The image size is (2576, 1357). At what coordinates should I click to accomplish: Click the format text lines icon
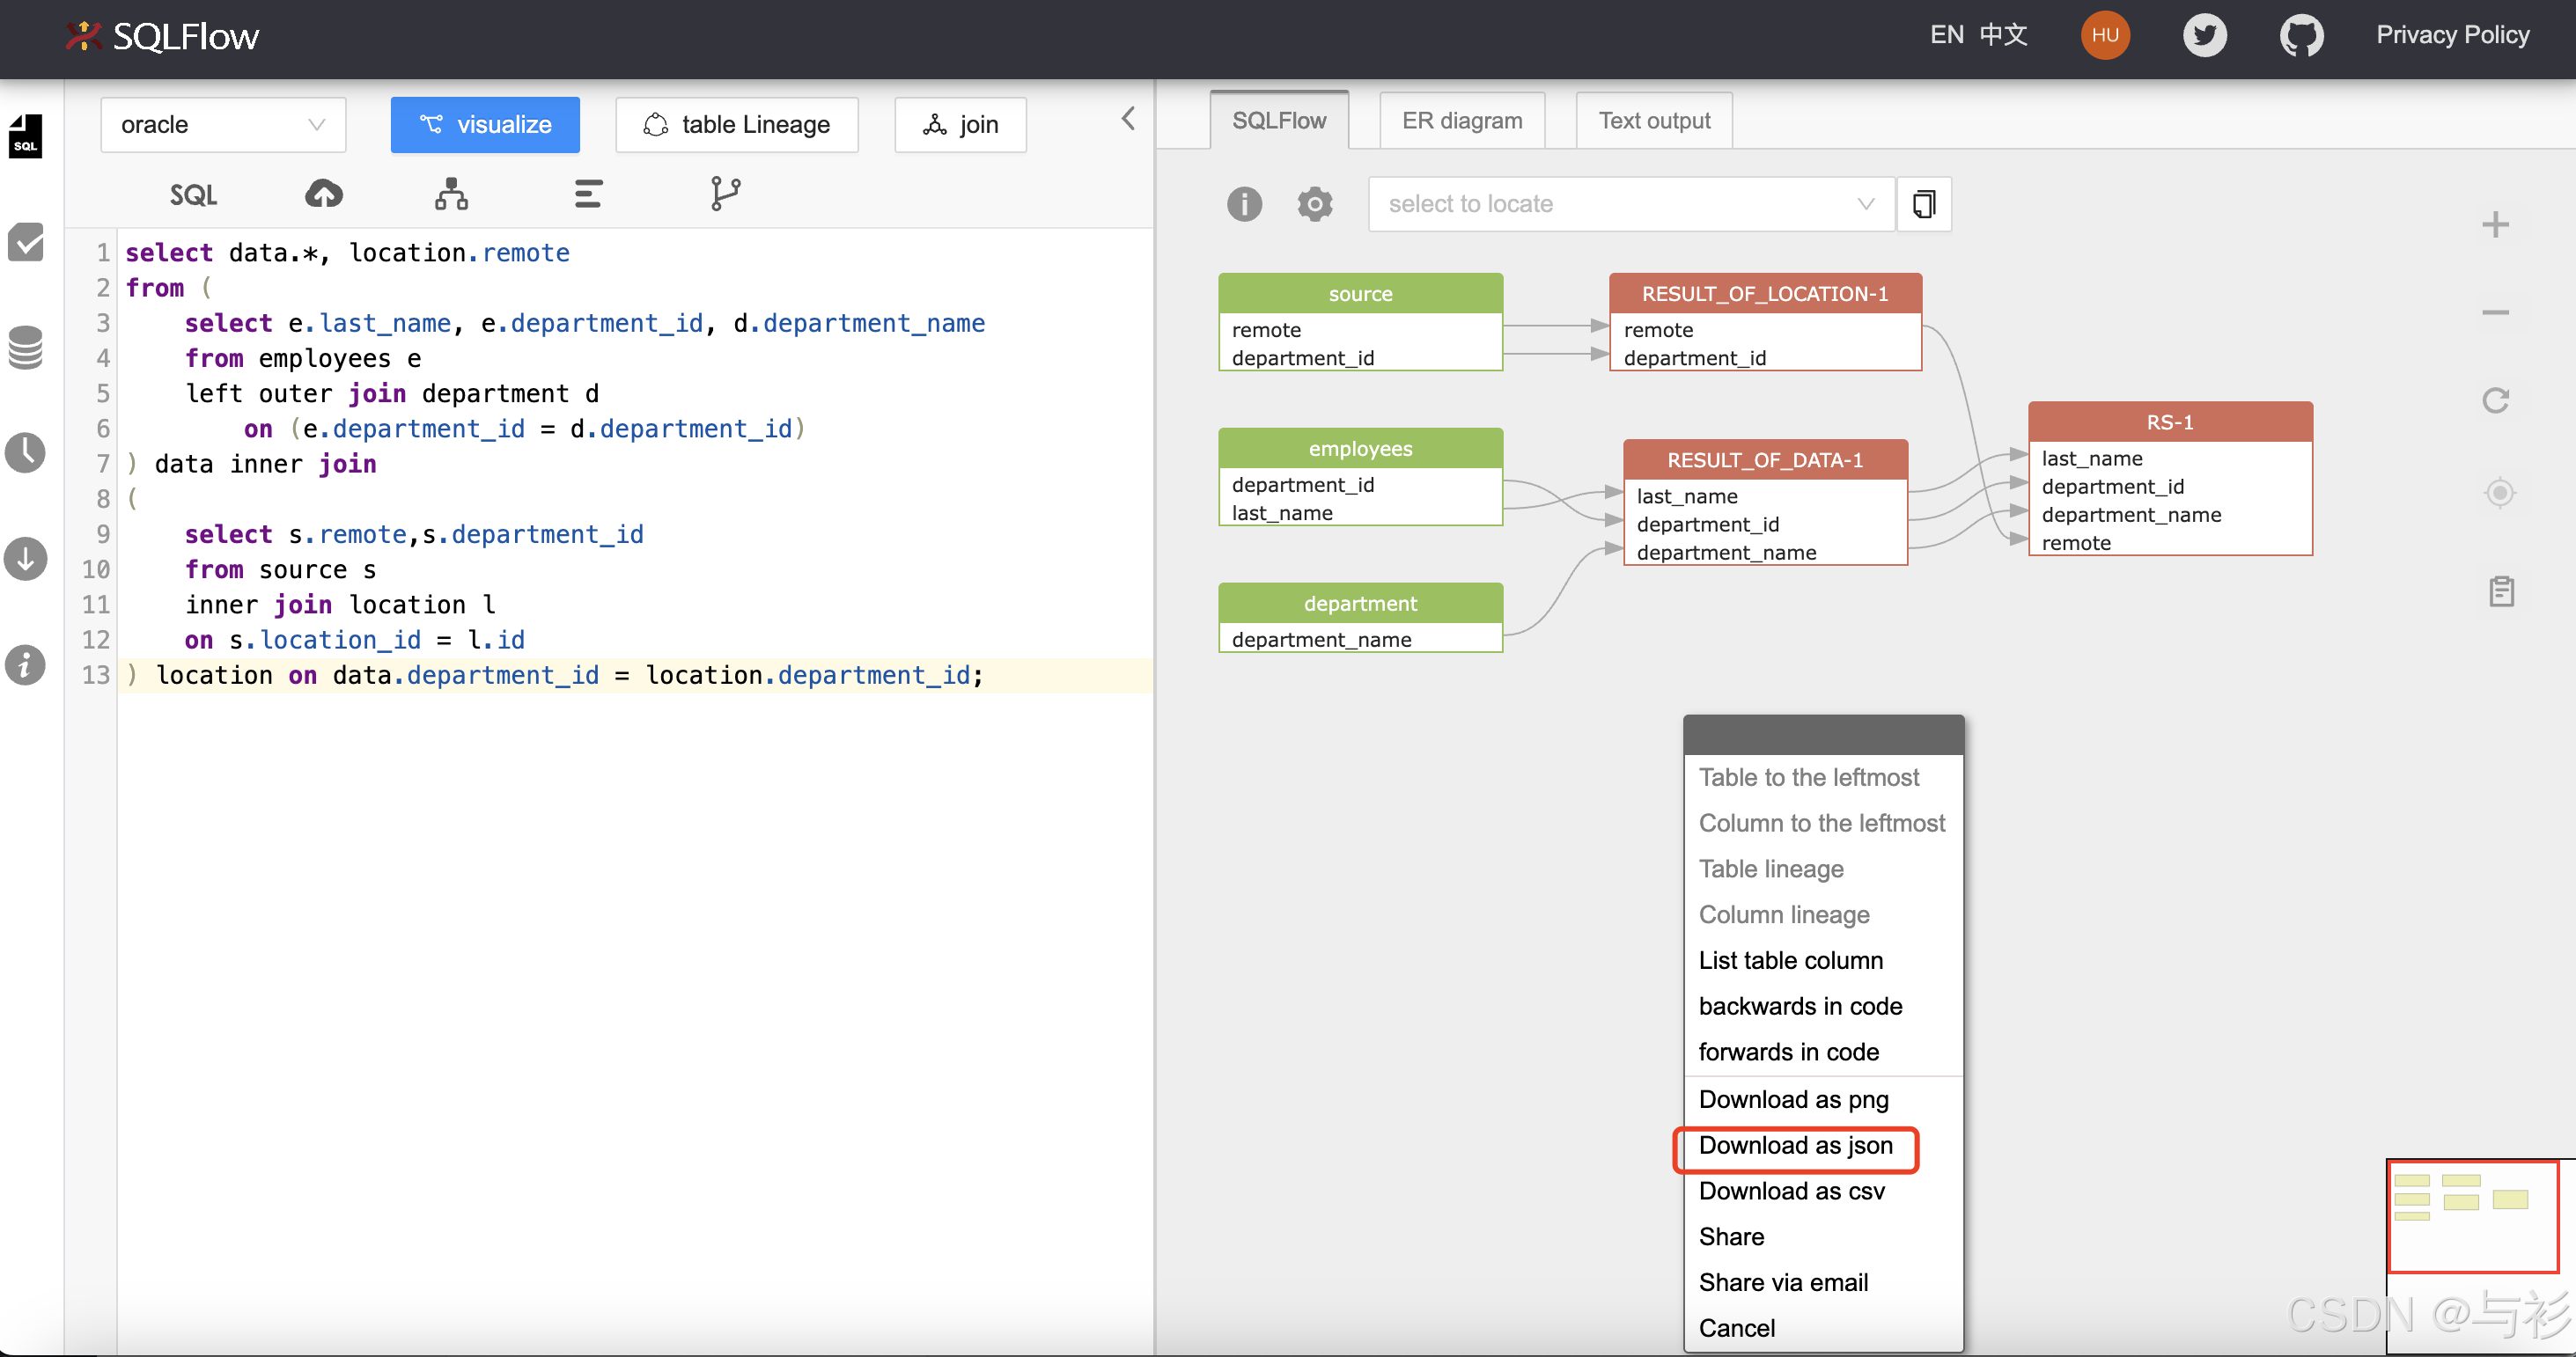tap(588, 194)
